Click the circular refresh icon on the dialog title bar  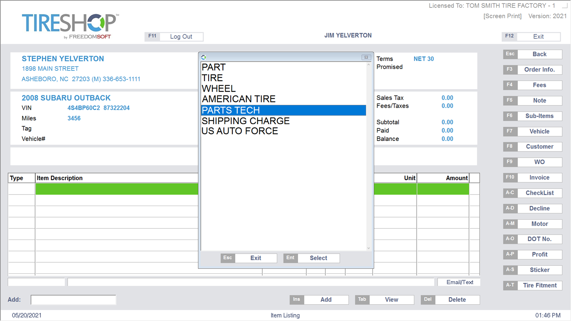tap(204, 57)
